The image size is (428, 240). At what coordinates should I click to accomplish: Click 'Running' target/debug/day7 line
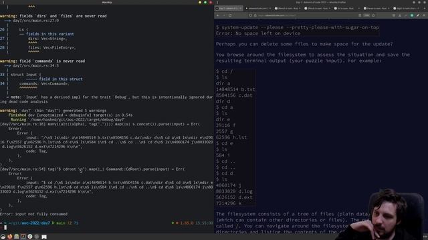tap(68, 119)
